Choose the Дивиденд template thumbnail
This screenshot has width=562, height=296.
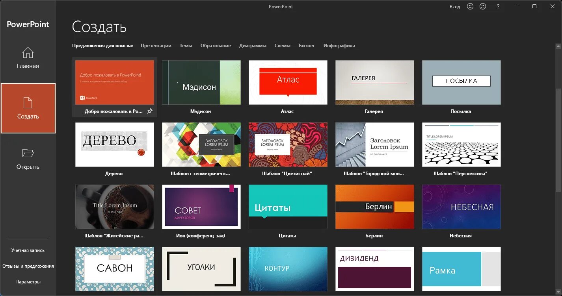[x=375, y=269]
